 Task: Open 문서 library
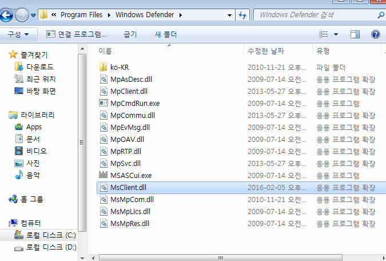(33, 139)
